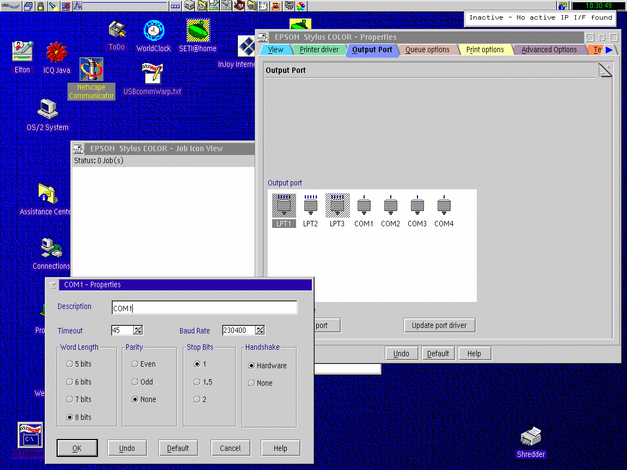Select the LPT2 output port icon
627x470 pixels.
coord(310,211)
